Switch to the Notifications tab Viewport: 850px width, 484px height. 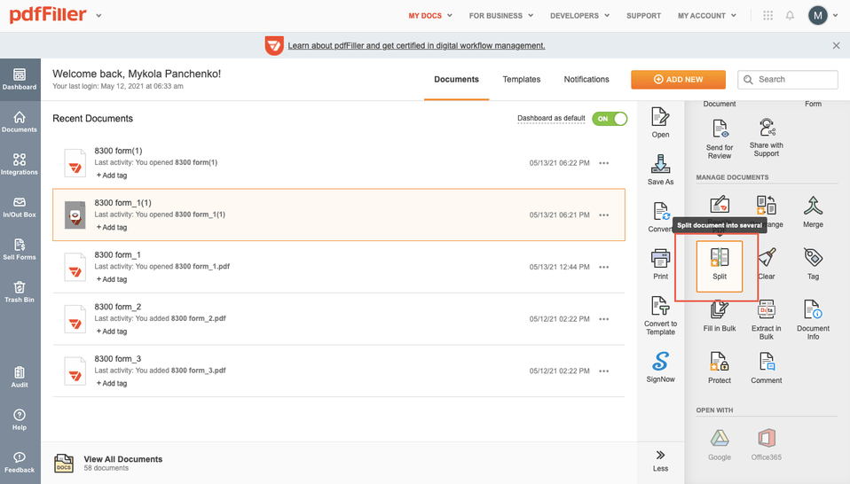pyautogui.click(x=586, y=79)
